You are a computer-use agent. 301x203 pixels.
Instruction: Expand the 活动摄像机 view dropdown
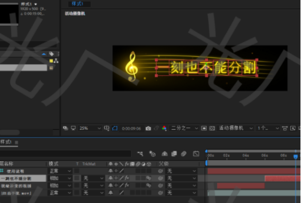point(236,128)
